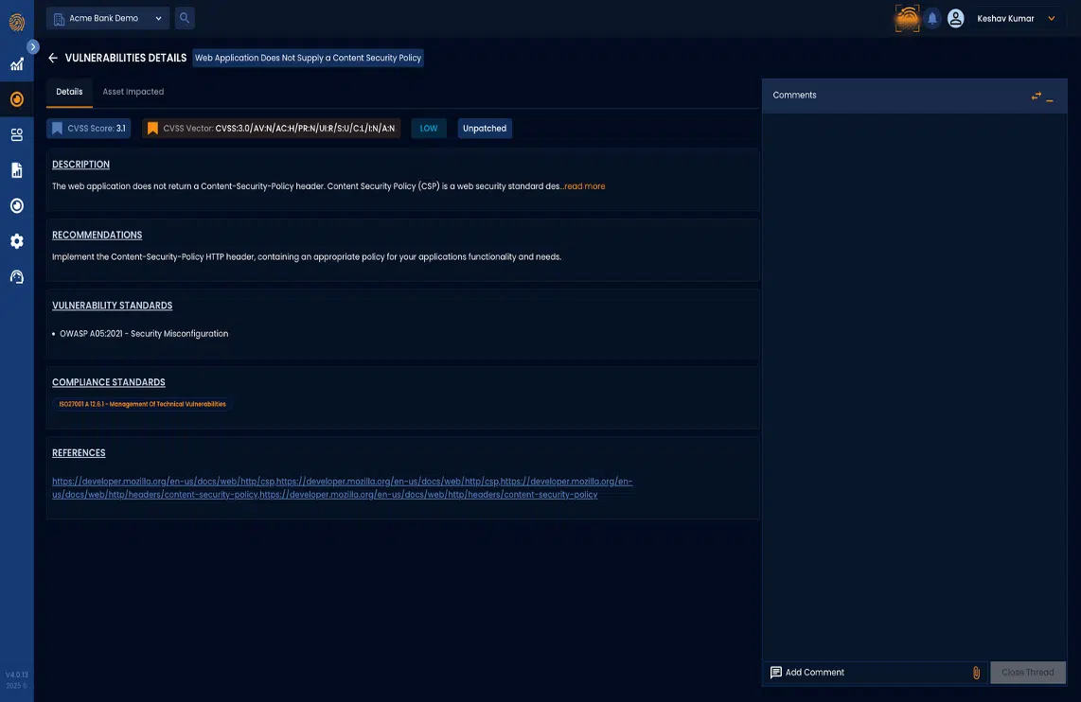The width and height of the screenshot is (1081, 702).
Task: Minimize the Comments panel with the dash icon
Action: tap(1050, 98)
